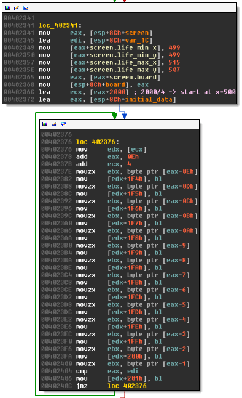This screenshot has height=398, width=242.
Task: Click the node color icon on loc_402376 block
Action: [x=45, y=124]
